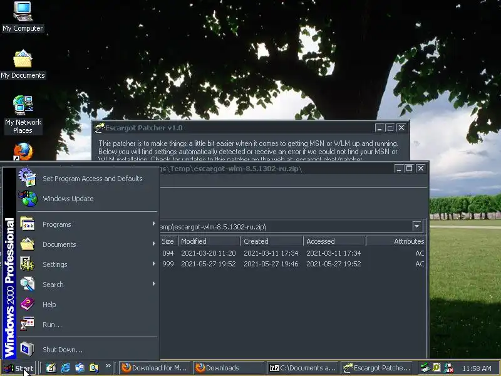Sort by Accessed column header

[x=334, y=241]
